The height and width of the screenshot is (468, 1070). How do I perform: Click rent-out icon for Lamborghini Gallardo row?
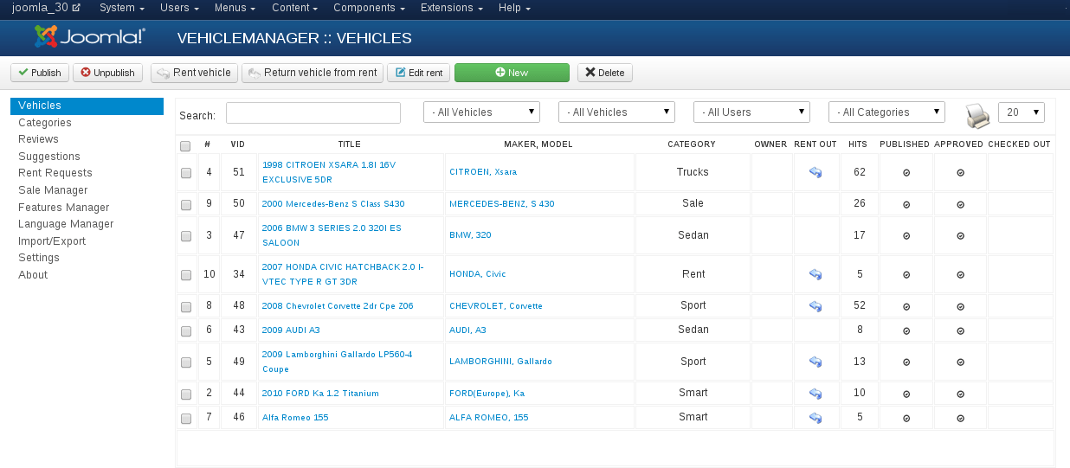815,362
